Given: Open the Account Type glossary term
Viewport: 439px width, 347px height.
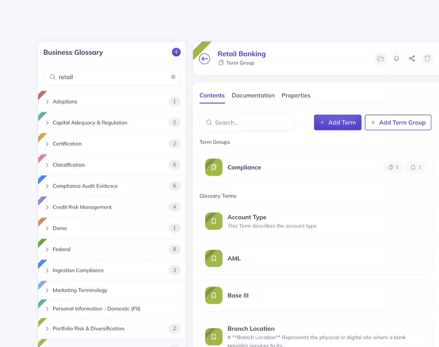Looking at the screenshot, I should (247, 217).
